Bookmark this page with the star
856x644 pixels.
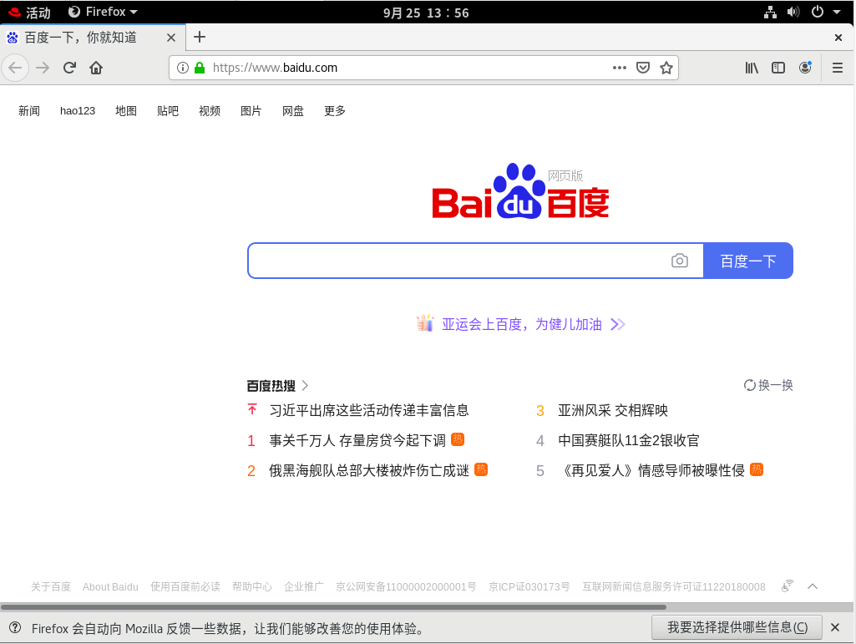666,68
